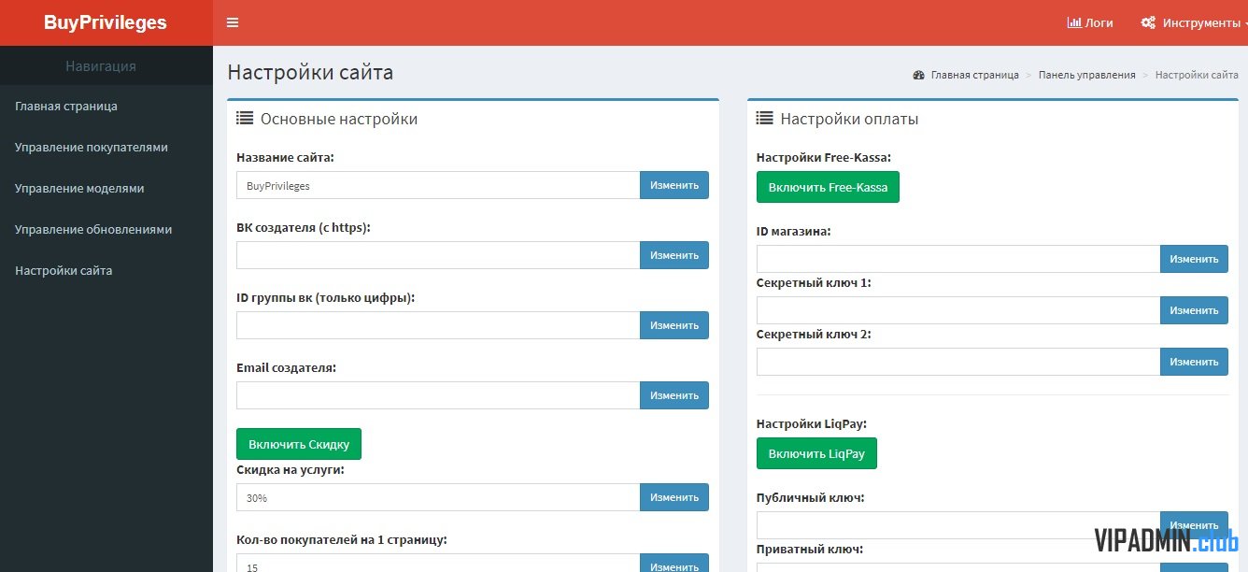The image size is (1248, 572).
Task: Click the Настройки оплаты panel title
Action: click(x=849, y=119)
